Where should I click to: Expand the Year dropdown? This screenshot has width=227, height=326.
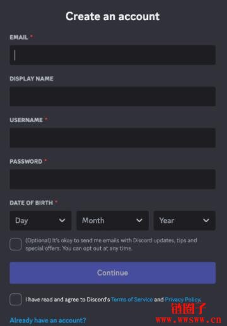185,220
